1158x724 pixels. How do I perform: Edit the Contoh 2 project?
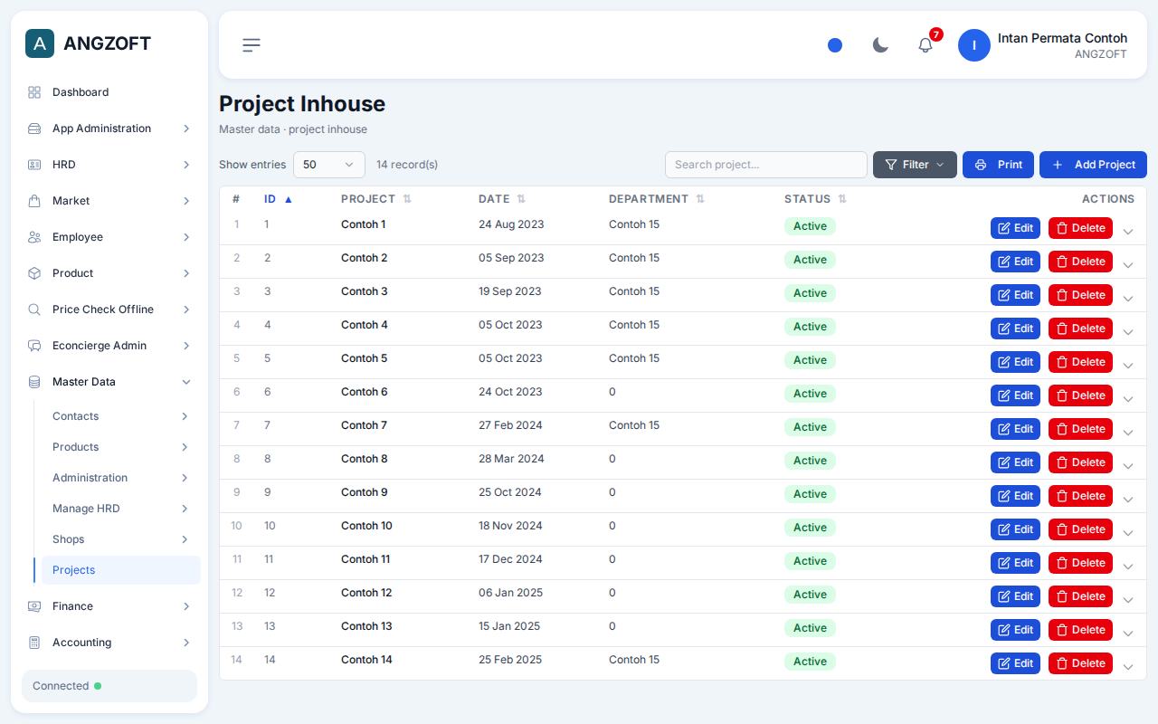pyautogui.click(x=1015, y=262)
